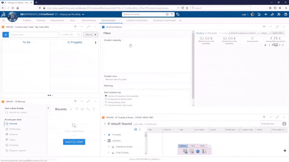Open the Standardization tab dropdown arrow
The width and height of the screenshot is (289, 162).
119,20
